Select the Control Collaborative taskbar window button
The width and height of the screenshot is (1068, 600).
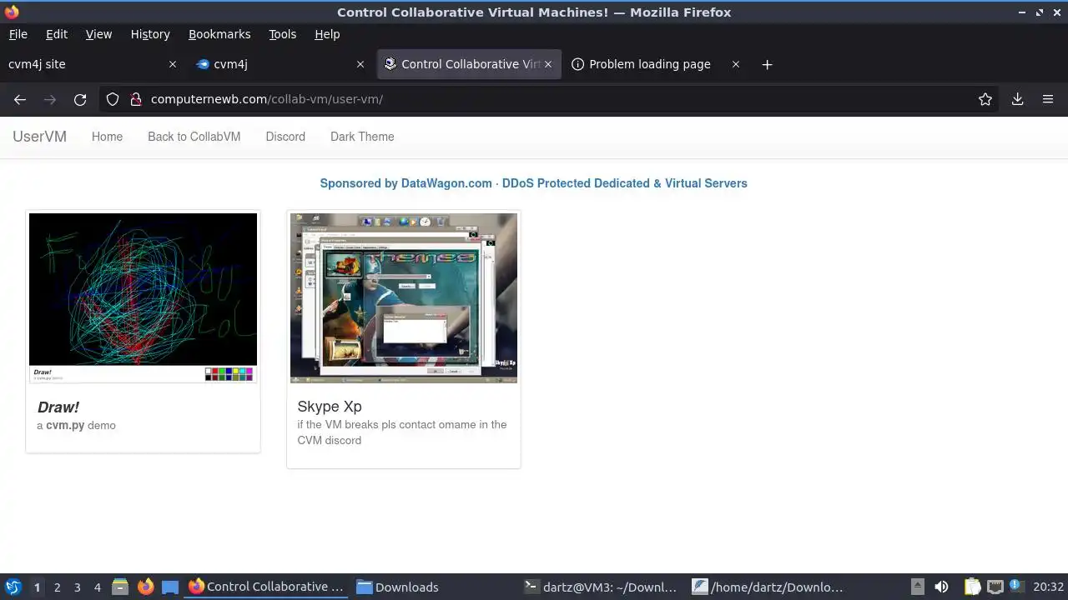267,587
